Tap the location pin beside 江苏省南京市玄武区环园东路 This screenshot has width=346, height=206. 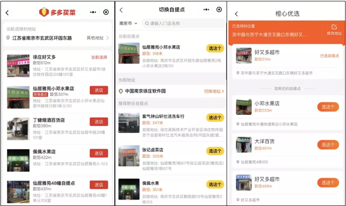(x=8, y=38)
